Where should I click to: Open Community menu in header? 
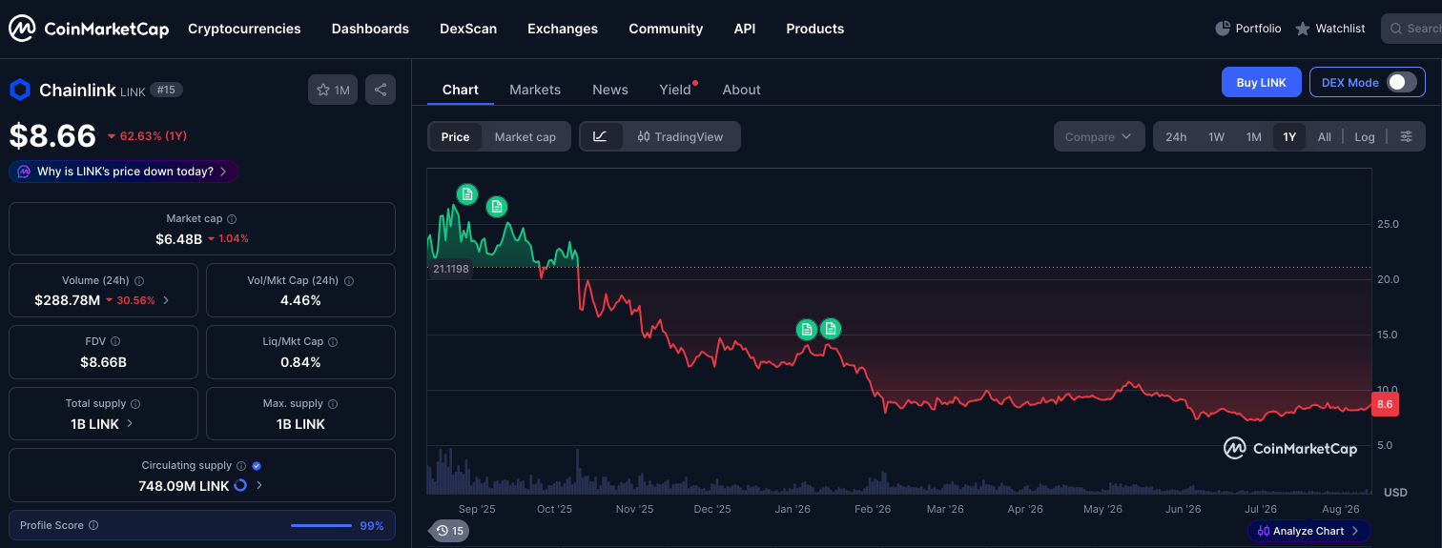[x=666, y=29]
